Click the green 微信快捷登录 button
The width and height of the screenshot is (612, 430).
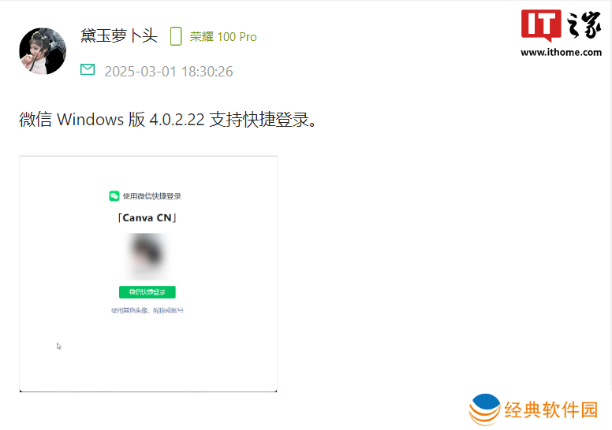(147, 292)
